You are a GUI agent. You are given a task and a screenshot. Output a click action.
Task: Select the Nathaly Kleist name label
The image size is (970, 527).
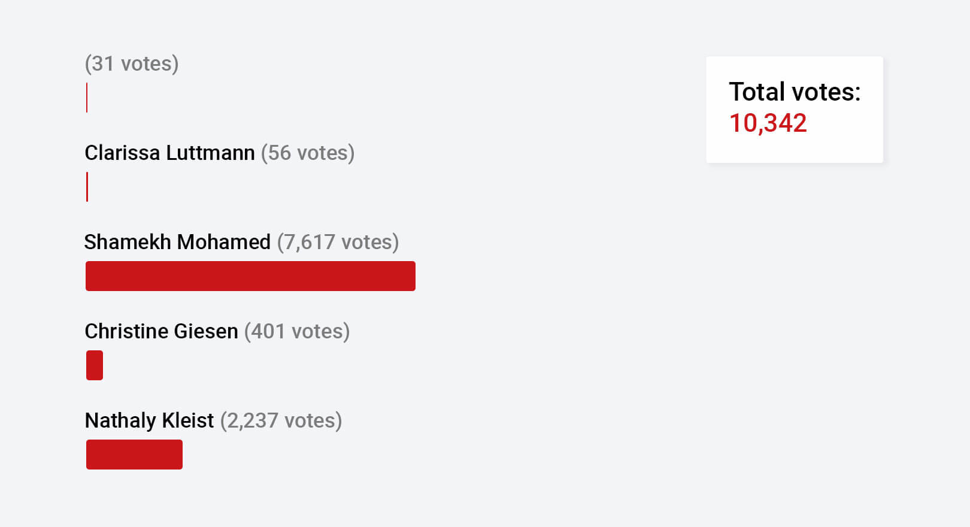pyautogui.click(x=149, y=420)
